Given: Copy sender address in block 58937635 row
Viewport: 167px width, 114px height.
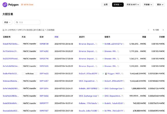Looking at the screenshot, I should point(96,66).
